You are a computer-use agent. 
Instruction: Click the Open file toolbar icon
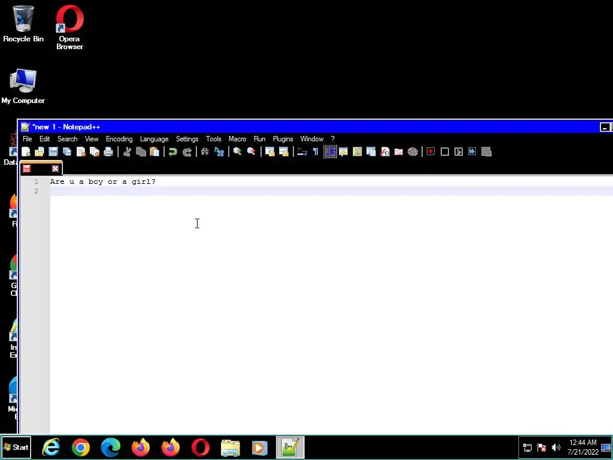(x=40, y=152)
